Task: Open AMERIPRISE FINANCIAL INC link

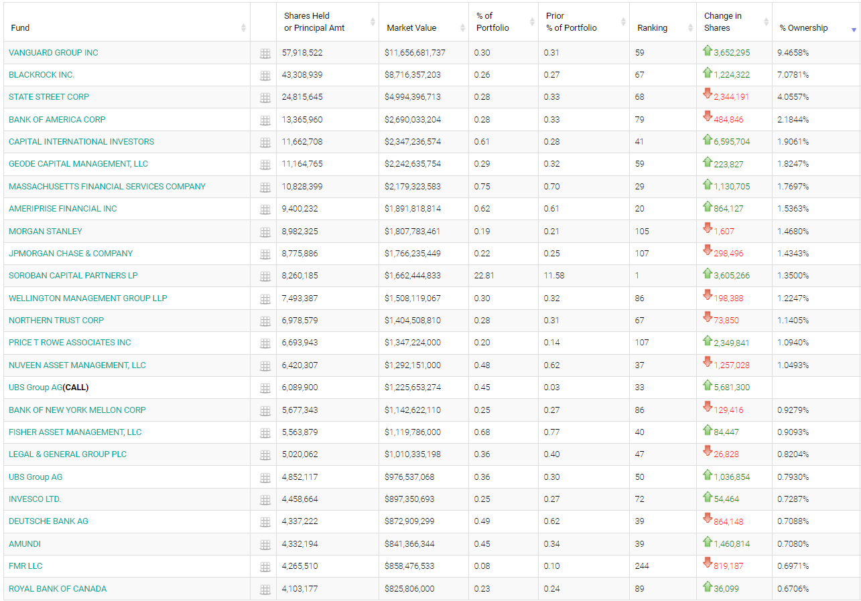Action: [63, 208]
